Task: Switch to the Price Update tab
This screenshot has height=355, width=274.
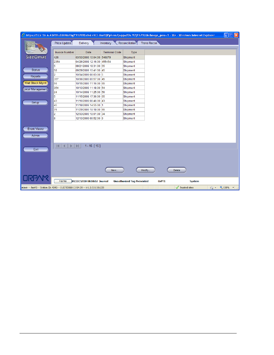Action: (63, 43)
